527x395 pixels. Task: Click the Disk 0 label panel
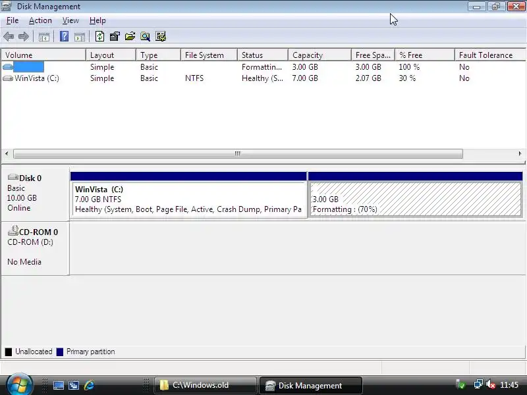pos(35,194)
